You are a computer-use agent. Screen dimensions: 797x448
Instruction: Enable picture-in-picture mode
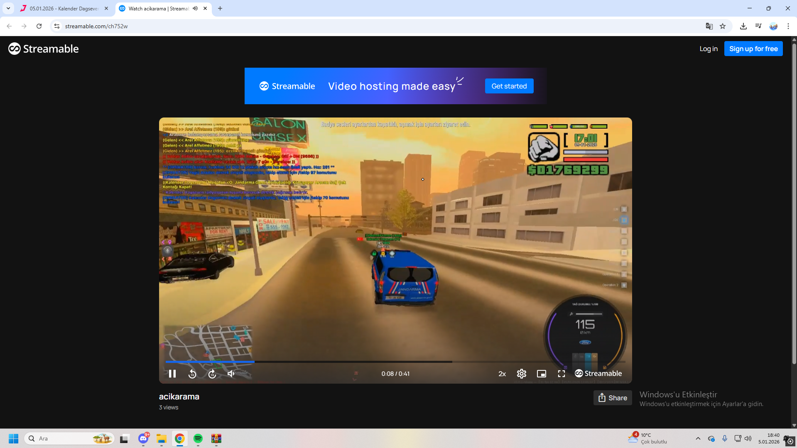pyautogui.click(x=542, y=374)
